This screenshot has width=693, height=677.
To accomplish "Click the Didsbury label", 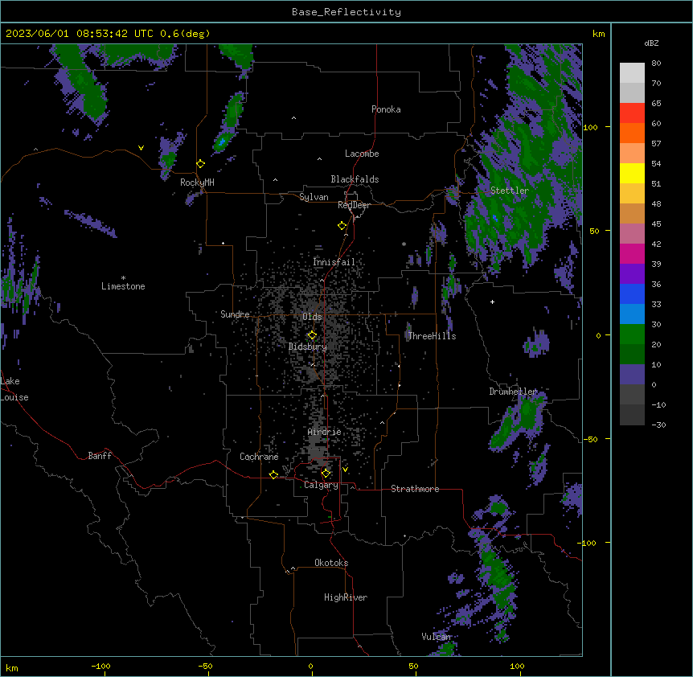I will pyautogui.click(x=308, y=347).
